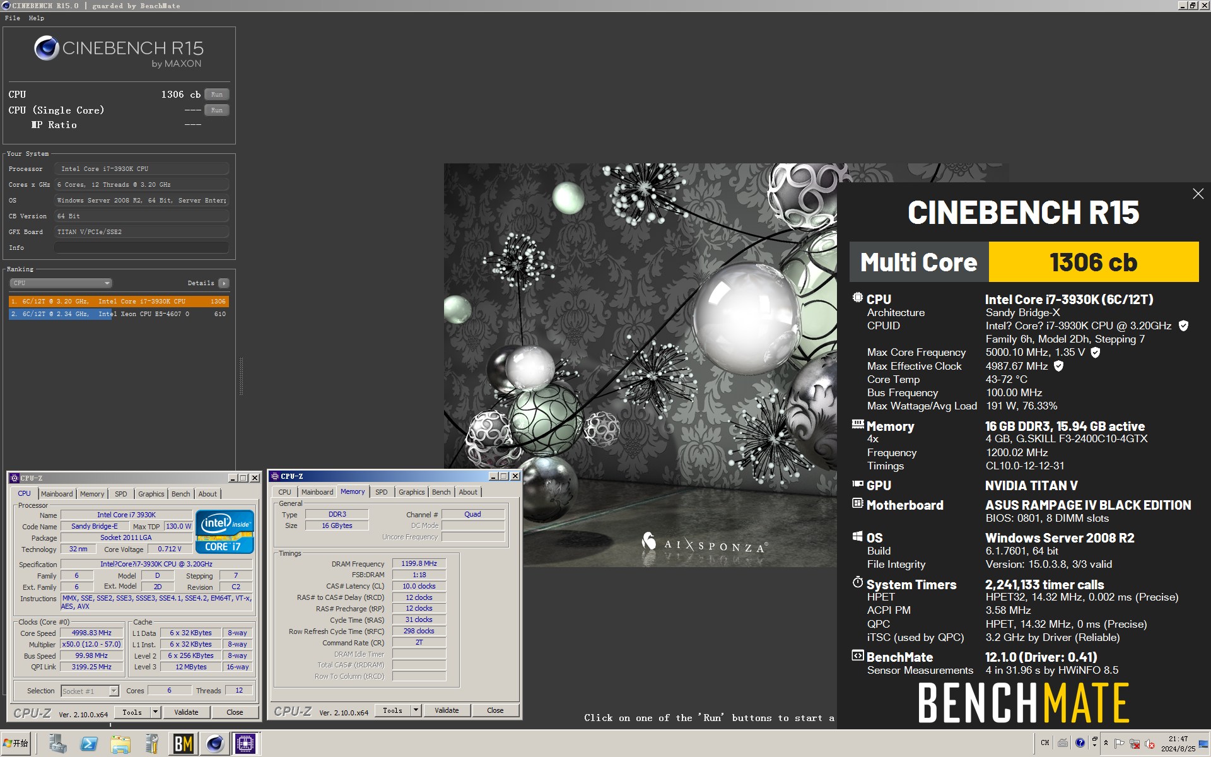Screen dimensions: 1211x757
Task: Click the Max Core Frequency shield icon
Action: coord(1096,353)
